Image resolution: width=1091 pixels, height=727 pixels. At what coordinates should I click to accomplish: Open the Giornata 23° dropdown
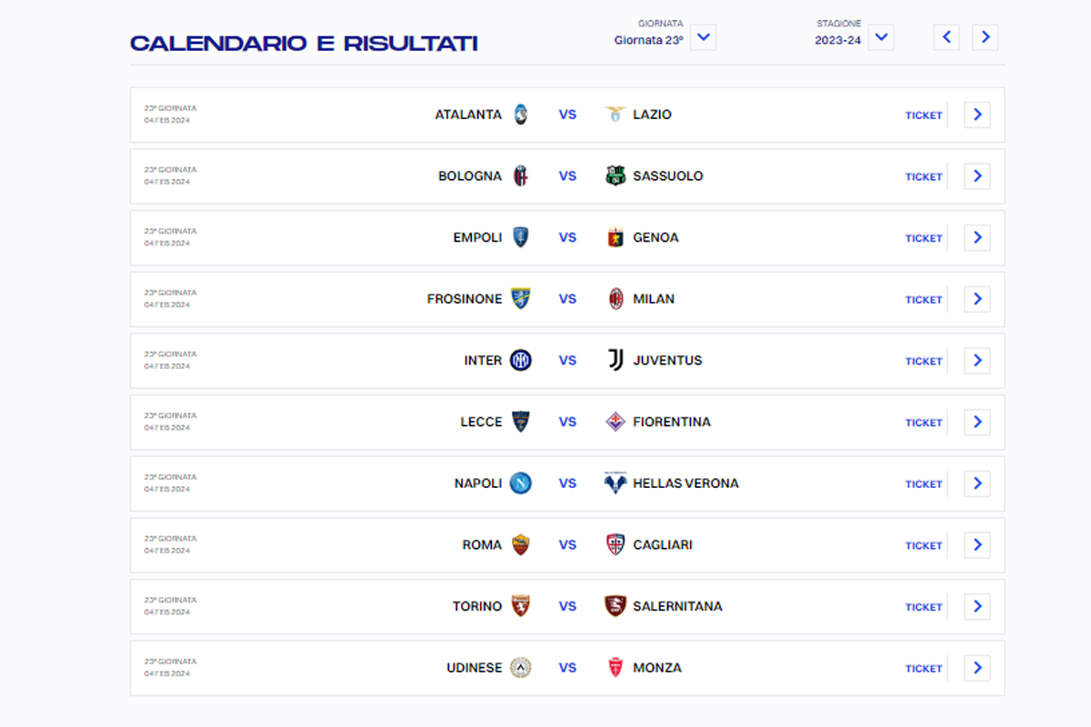pyautogui.click(x=703, y=38)
